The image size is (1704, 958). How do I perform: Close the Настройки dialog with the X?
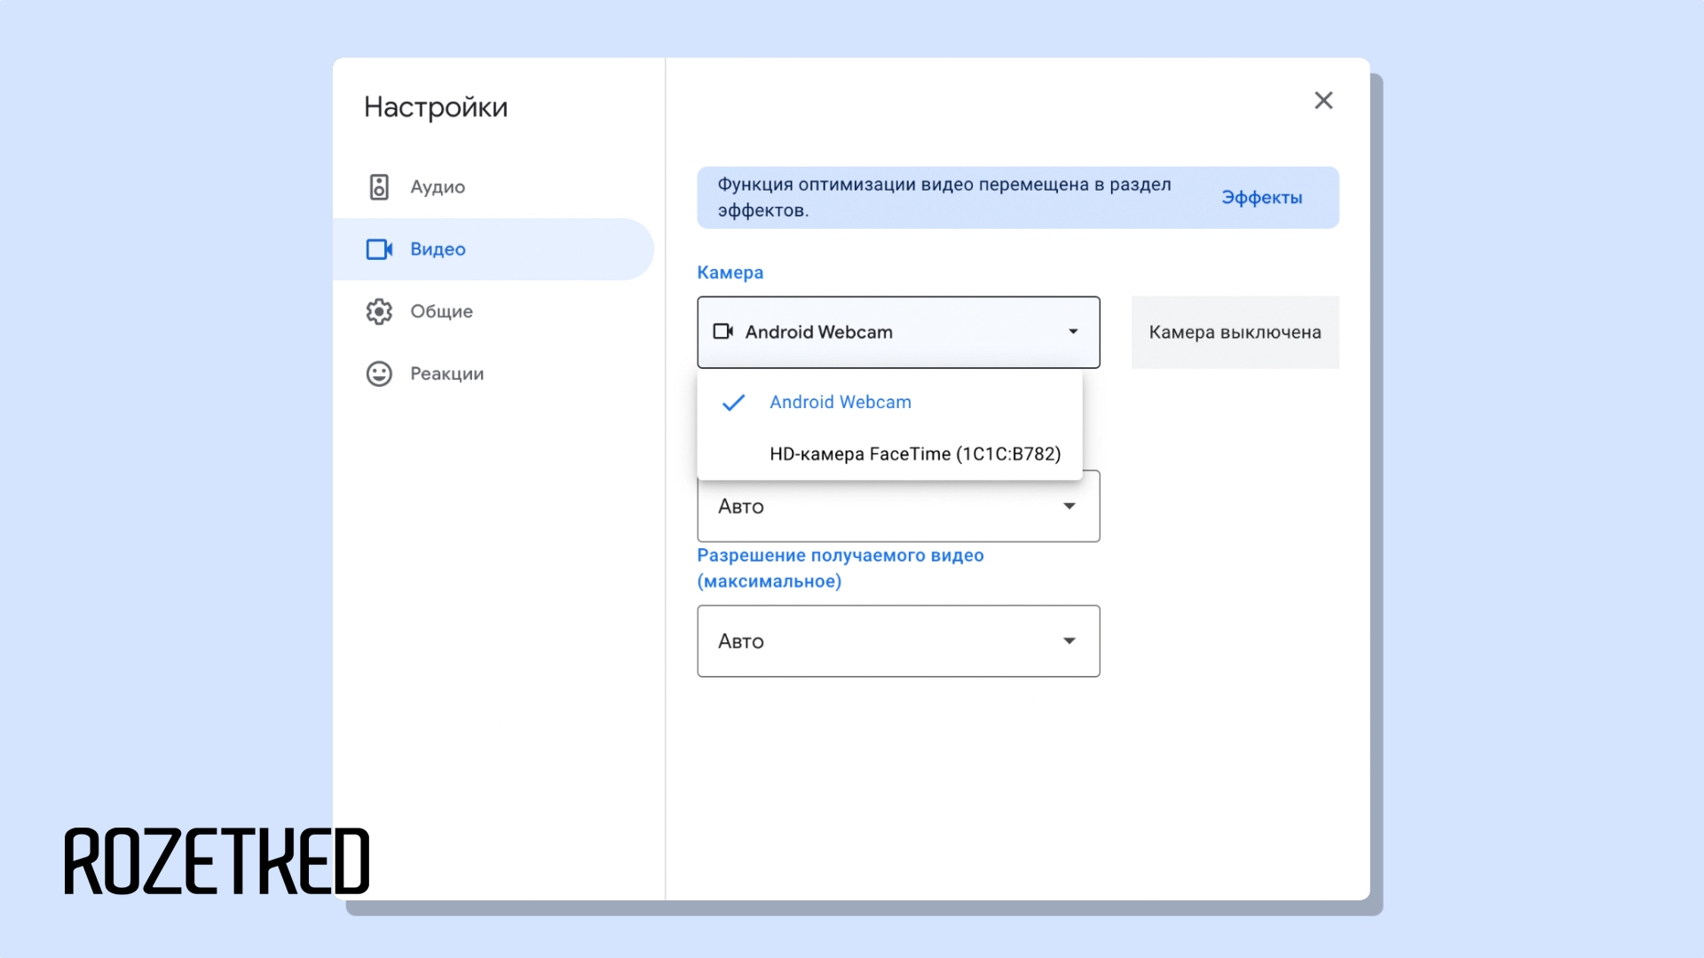pyautogui.click(x=1323, y=100)
